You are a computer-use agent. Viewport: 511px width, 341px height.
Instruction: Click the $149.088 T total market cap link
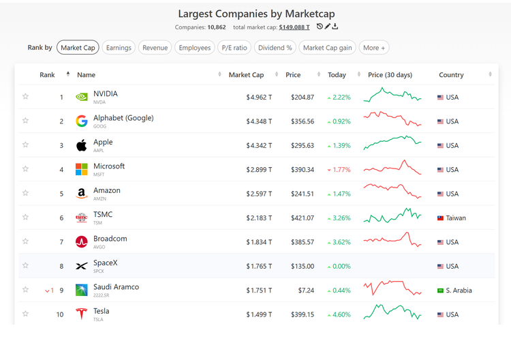click(x=294, y=27)
